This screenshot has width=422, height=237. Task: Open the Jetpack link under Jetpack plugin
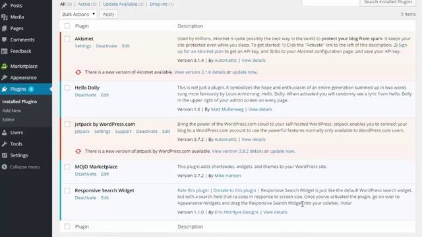82,132
